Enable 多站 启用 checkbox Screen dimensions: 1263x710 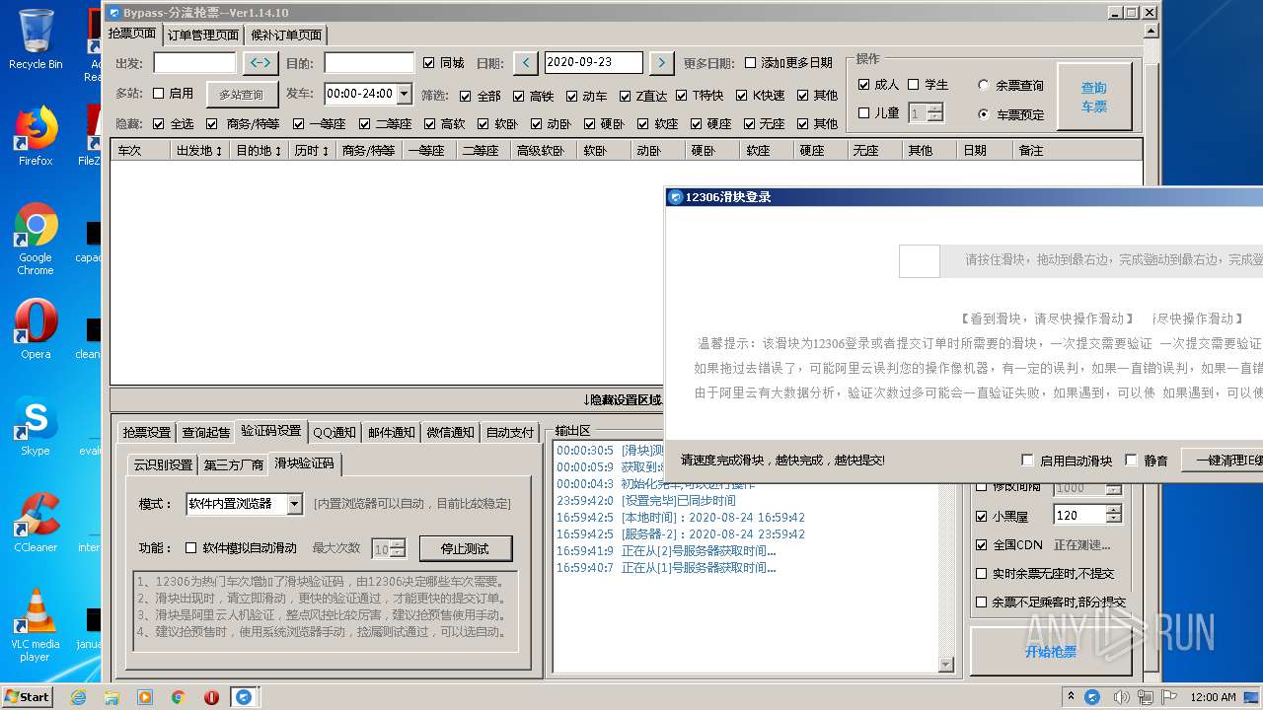(x=158, y=94)
